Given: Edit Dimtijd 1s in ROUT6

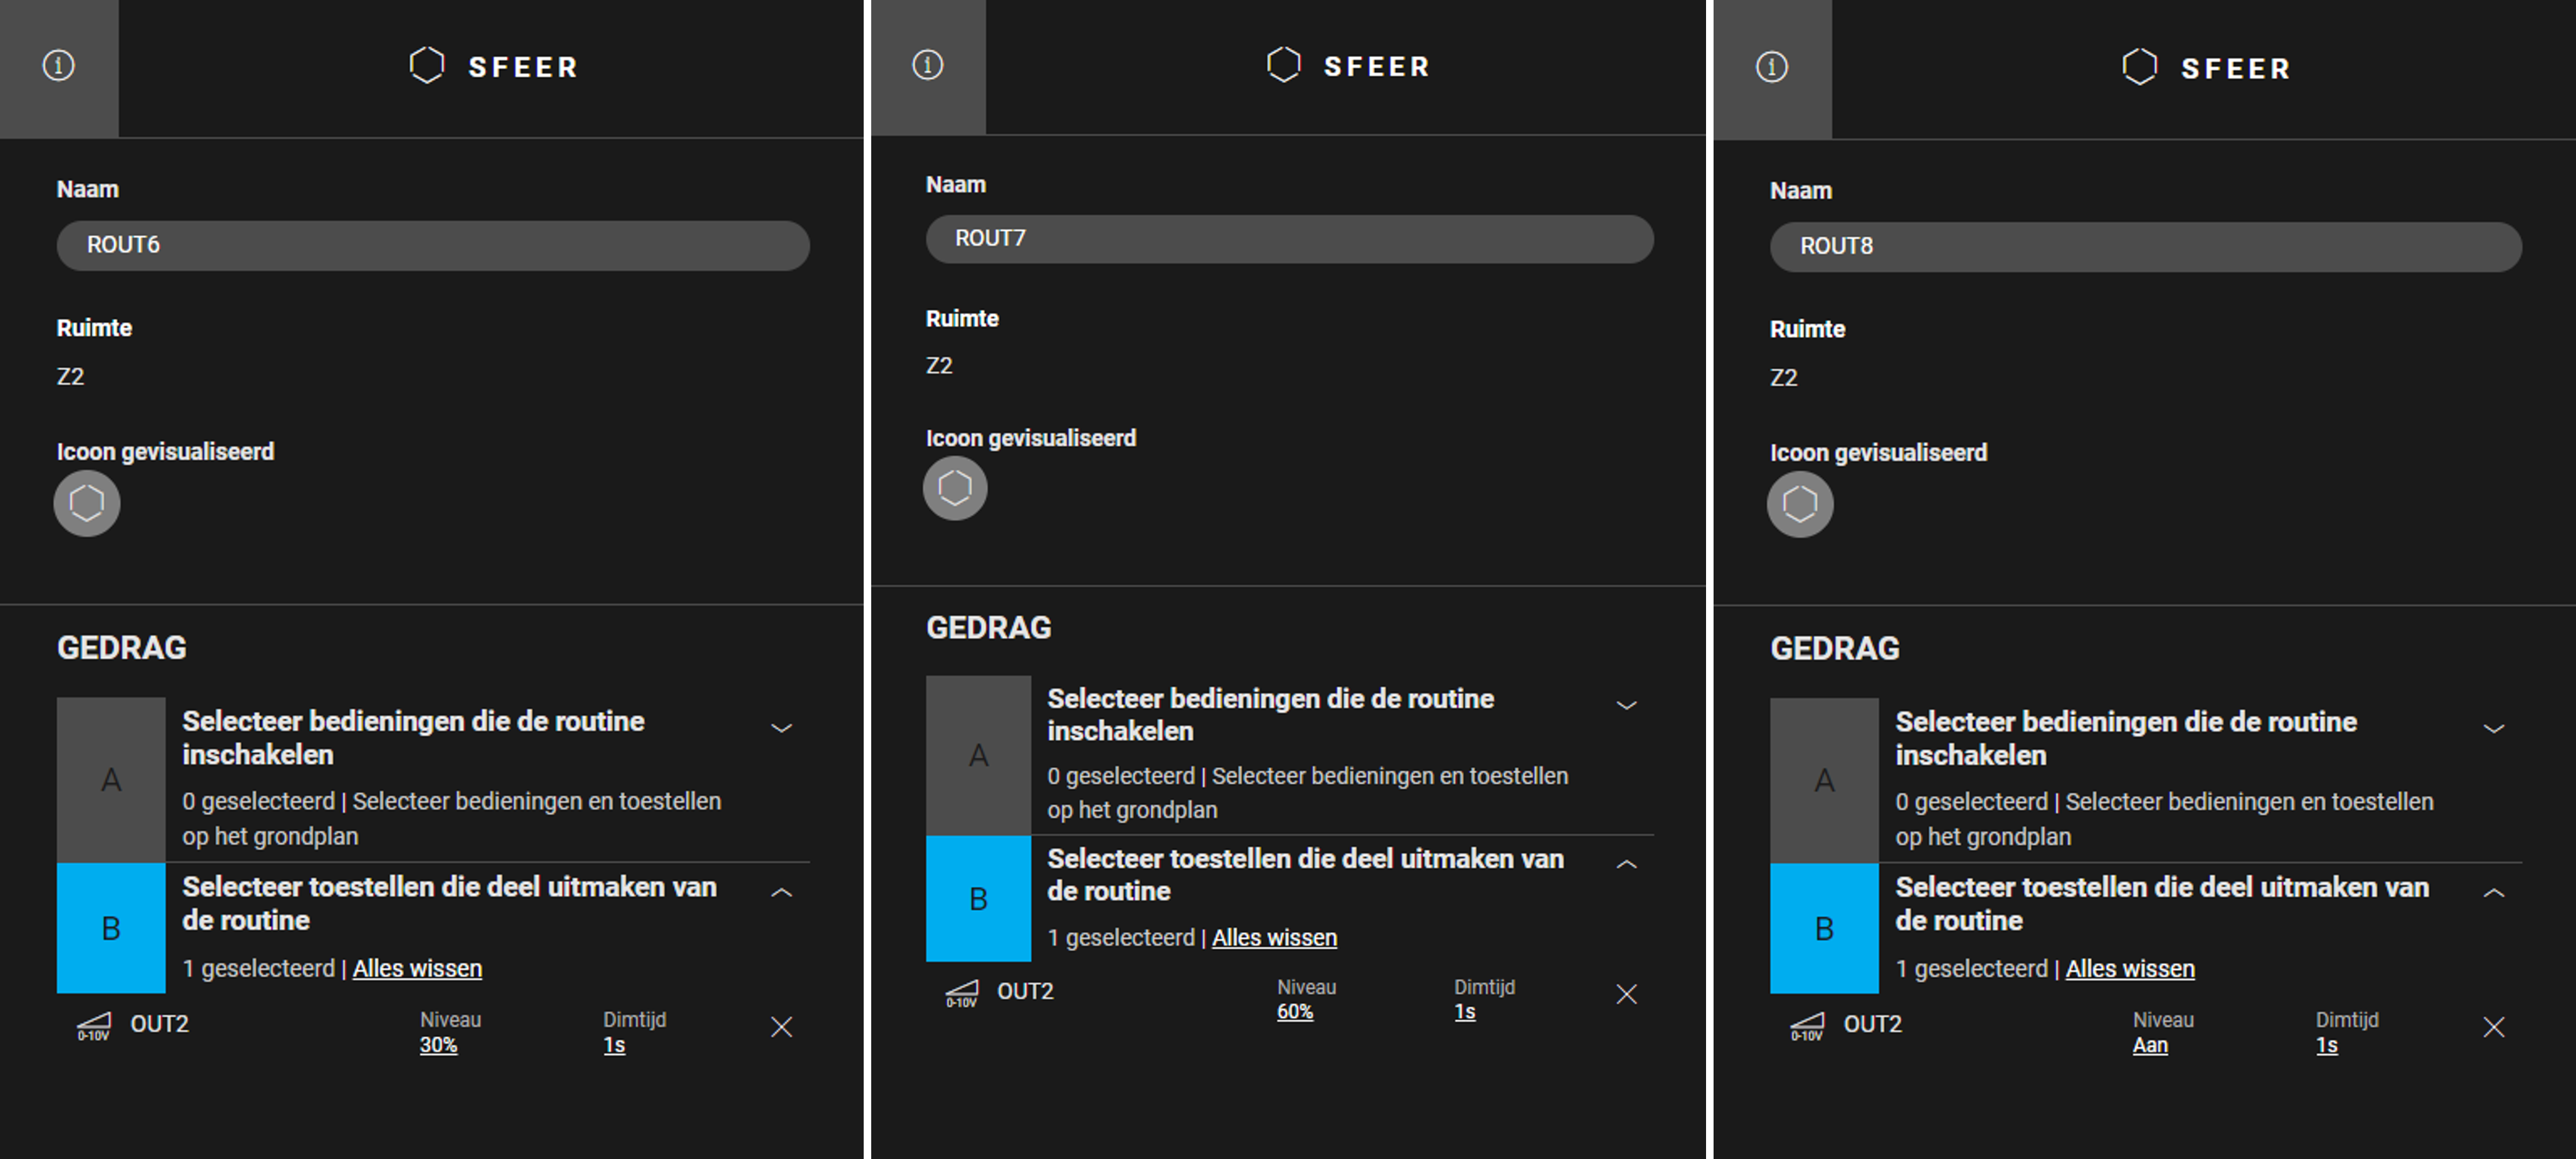Looking at the screenshot, I should click(x=614, y=1045).
